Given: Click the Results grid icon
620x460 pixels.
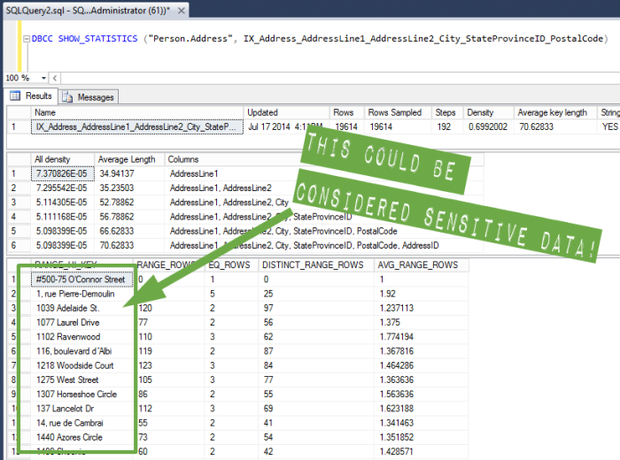Looking at the screenshot, I should tap(15, 96).
